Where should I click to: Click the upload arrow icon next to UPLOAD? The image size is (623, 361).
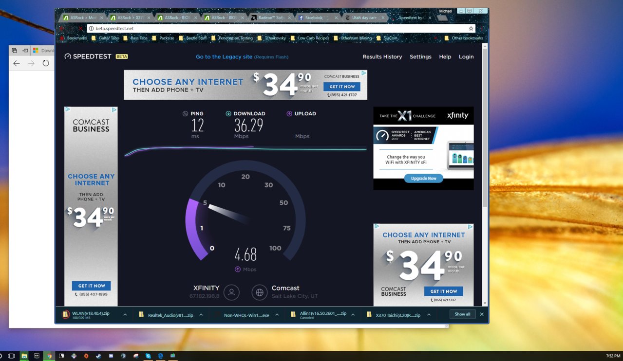click(x=289, y=114)
